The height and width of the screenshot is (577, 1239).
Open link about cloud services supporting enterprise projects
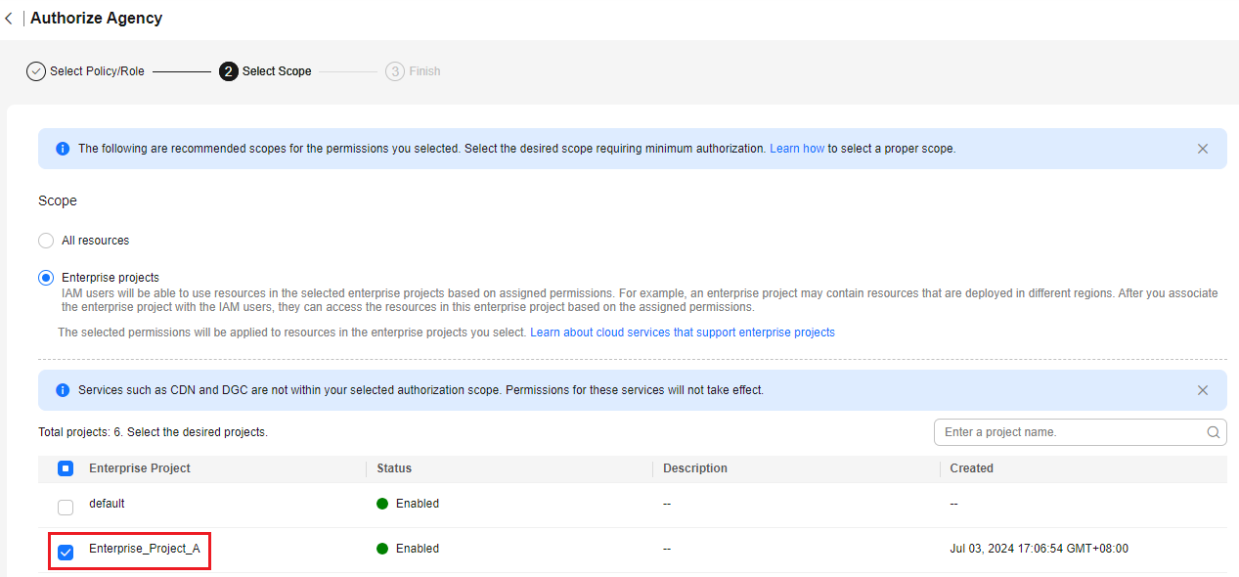pos(683,333)
